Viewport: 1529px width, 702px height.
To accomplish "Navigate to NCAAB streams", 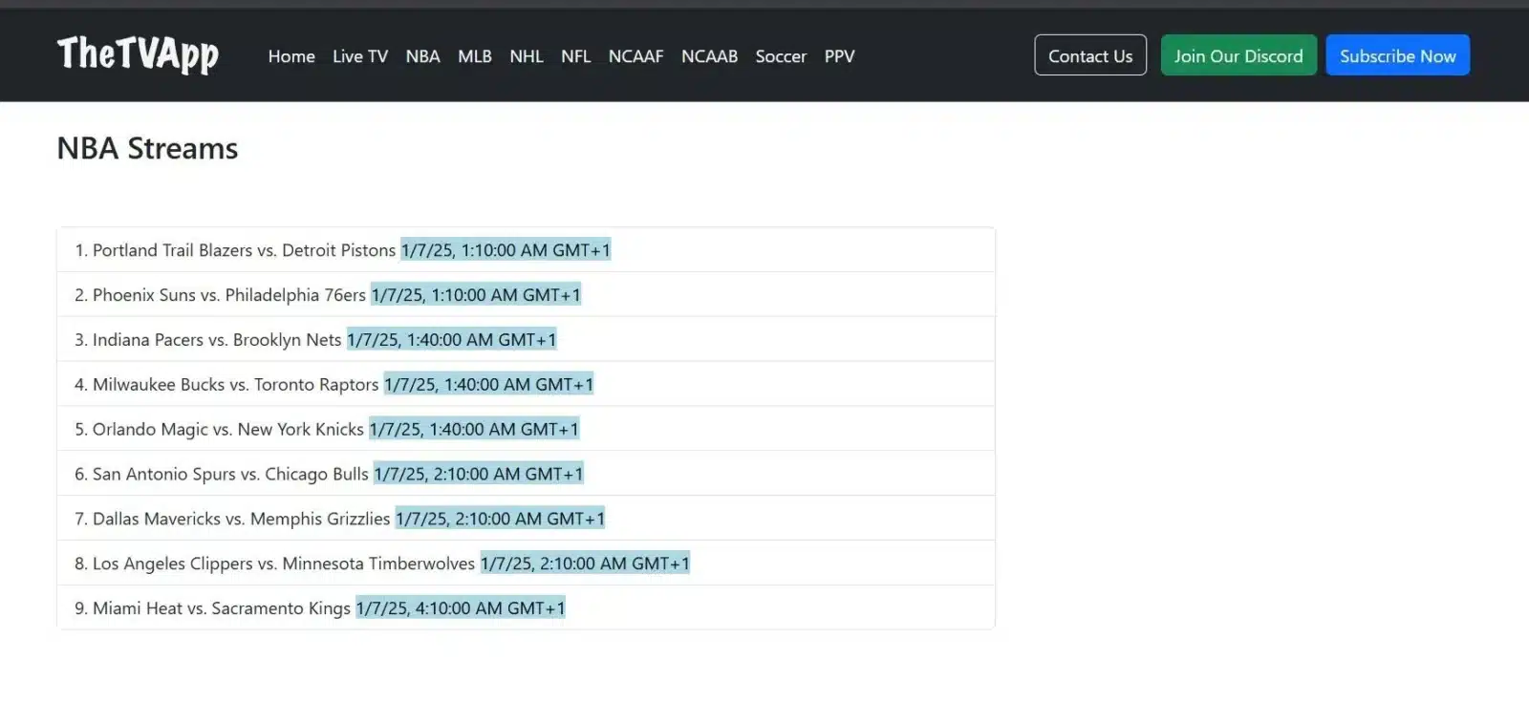I will [x=709, y=56].
